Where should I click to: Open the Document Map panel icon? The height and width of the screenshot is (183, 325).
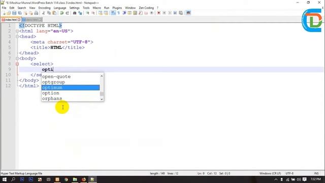pyautogui.click(x=135, y=13)
